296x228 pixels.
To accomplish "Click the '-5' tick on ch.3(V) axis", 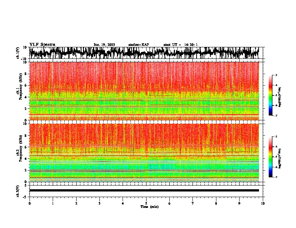I will point(25,197).
